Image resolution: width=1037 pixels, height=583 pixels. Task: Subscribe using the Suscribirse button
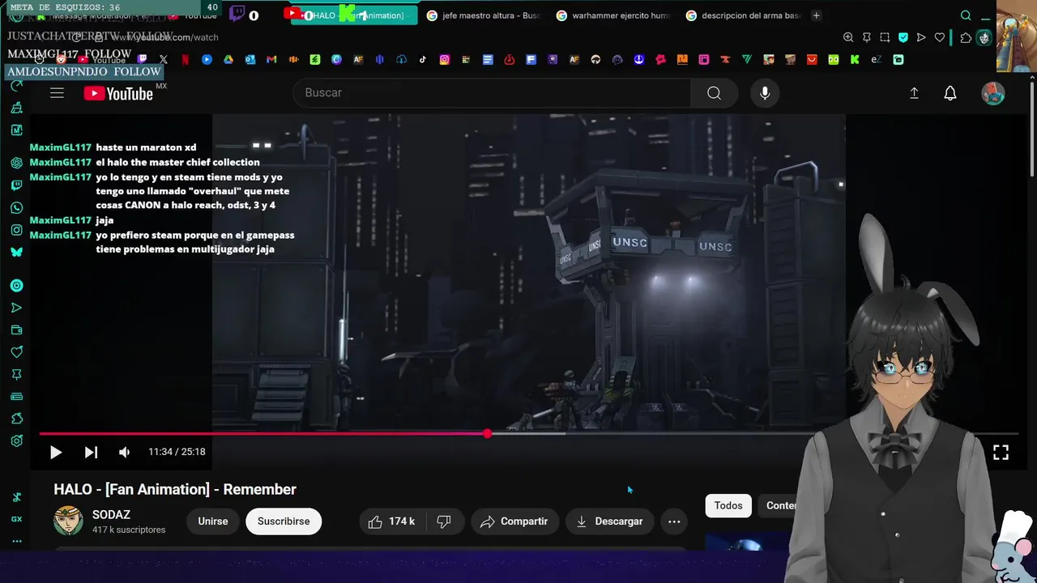click(x=284, y=521)
